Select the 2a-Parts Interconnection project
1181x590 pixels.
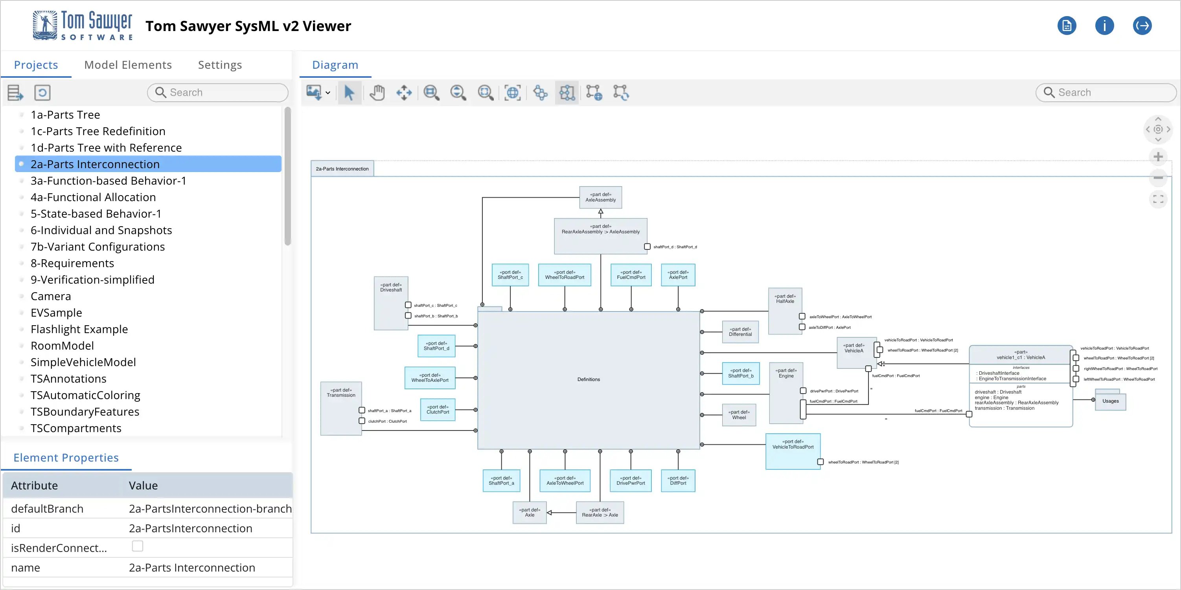click(x=148, y=164)
